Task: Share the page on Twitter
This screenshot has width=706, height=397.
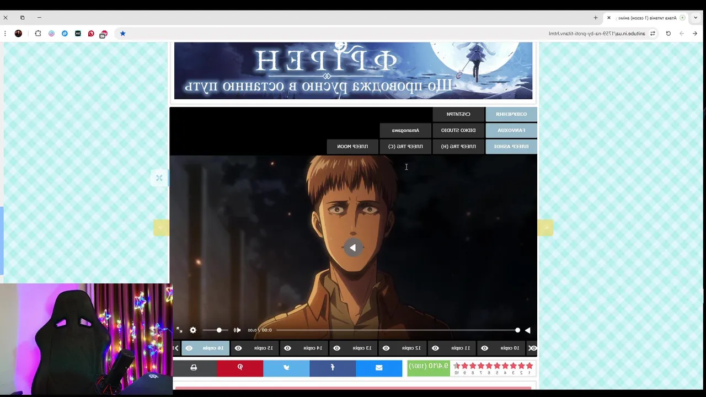Action: click(286, 368)
